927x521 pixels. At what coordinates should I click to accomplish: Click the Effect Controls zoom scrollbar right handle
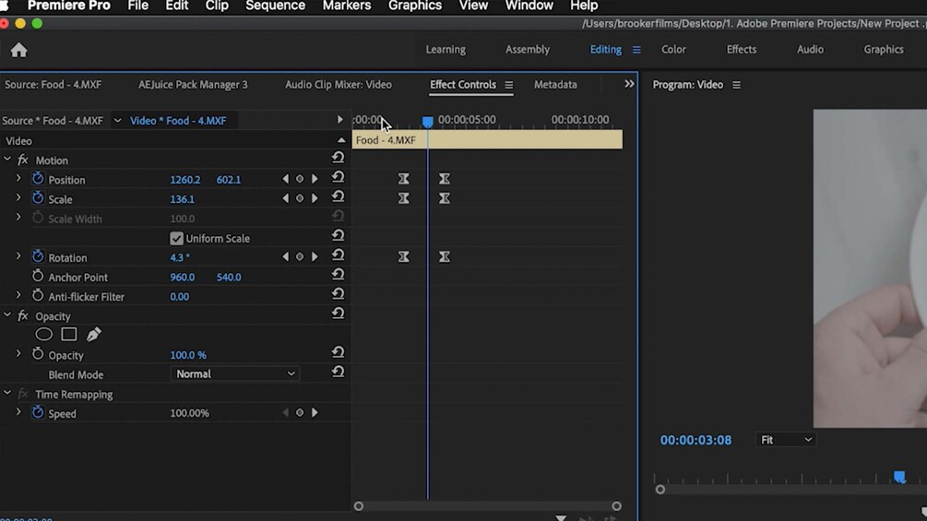click(617, 506)
